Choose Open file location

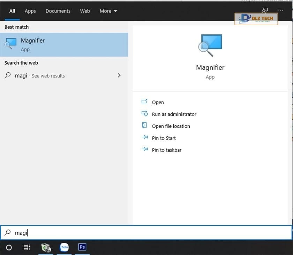pyautogui.click(x=171, y=126)
